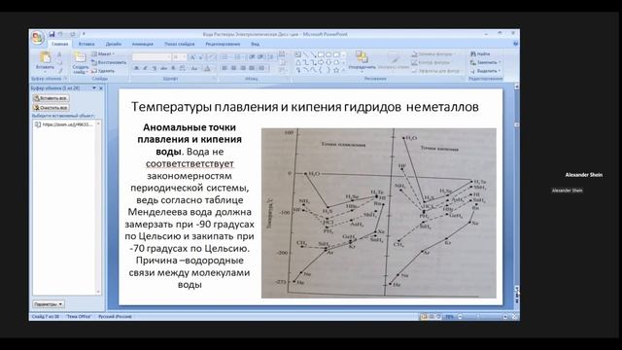
Task: Click Очистить все in clipboard pane
Action: pos(52,108)
